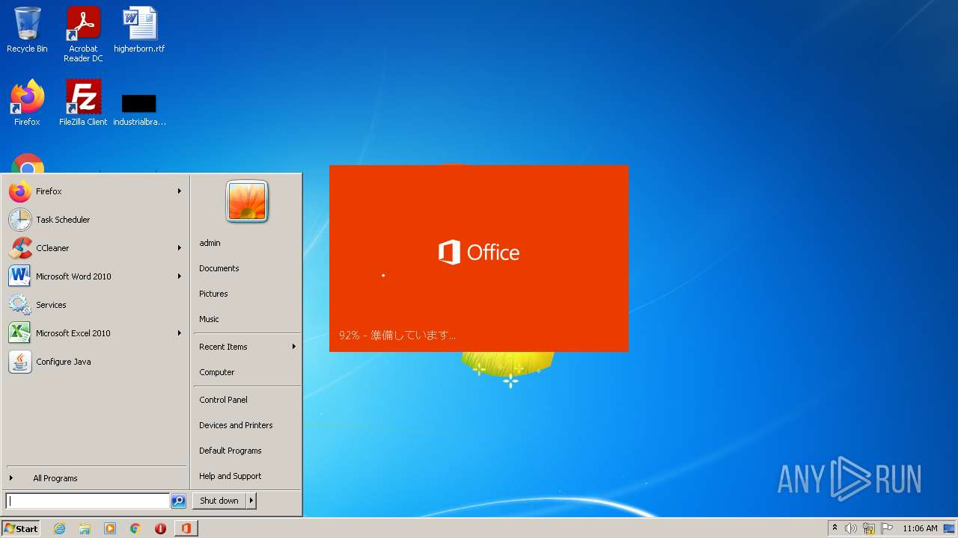Screen dimensions: 958x538
Task: Select the Firefox desktop shortcut icon
Action: (27, 97)
